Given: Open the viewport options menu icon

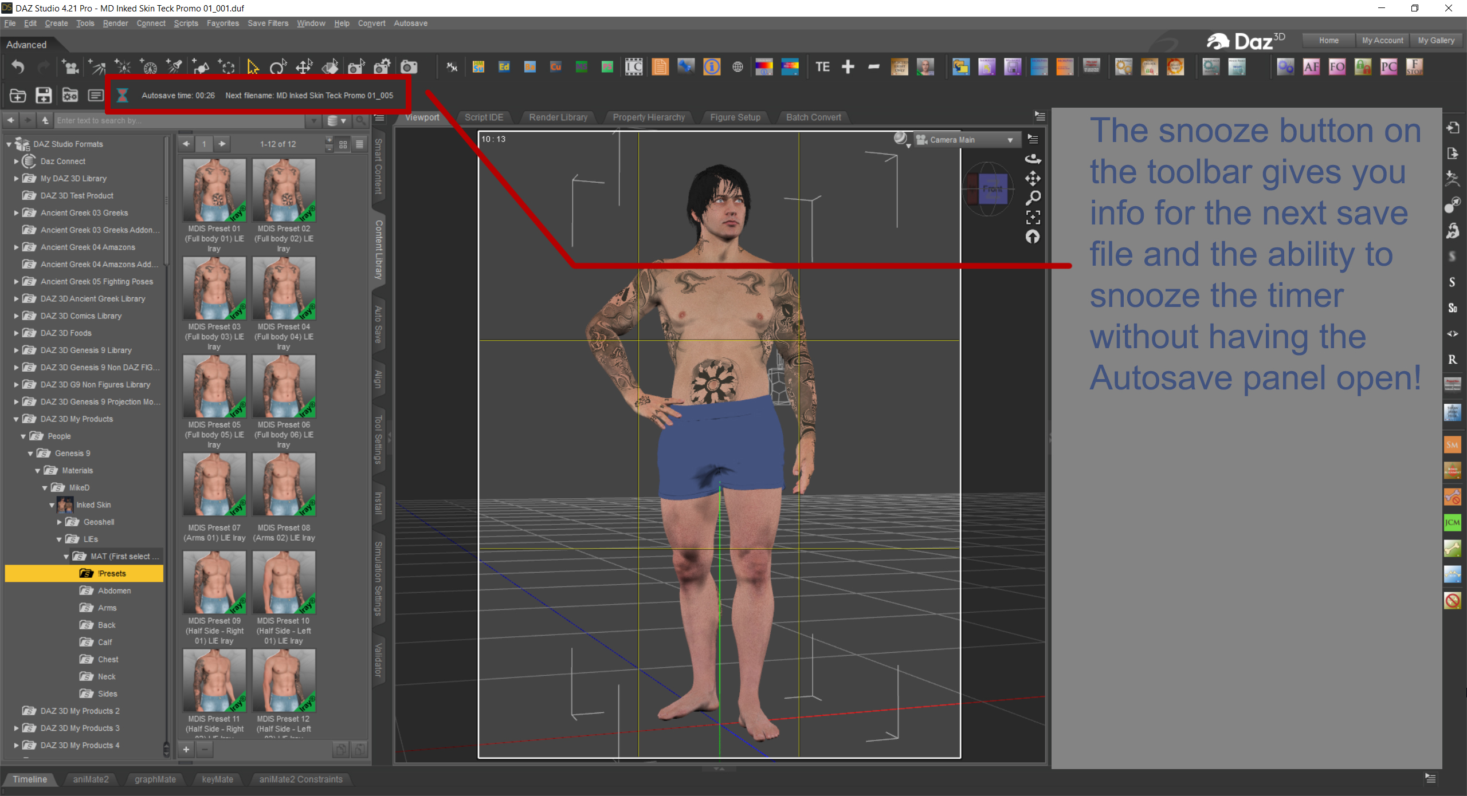Looking at the screenshot, I should coord(1033,139).
